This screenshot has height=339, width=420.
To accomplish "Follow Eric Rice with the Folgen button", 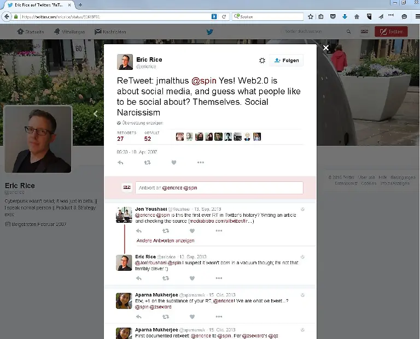I will pos(287,61).
